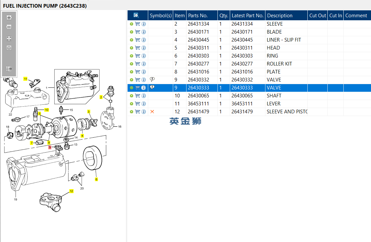Click green gear icon for HEAD row
Viewport: 371px width, 242px height.
click(x=132, y=48)
